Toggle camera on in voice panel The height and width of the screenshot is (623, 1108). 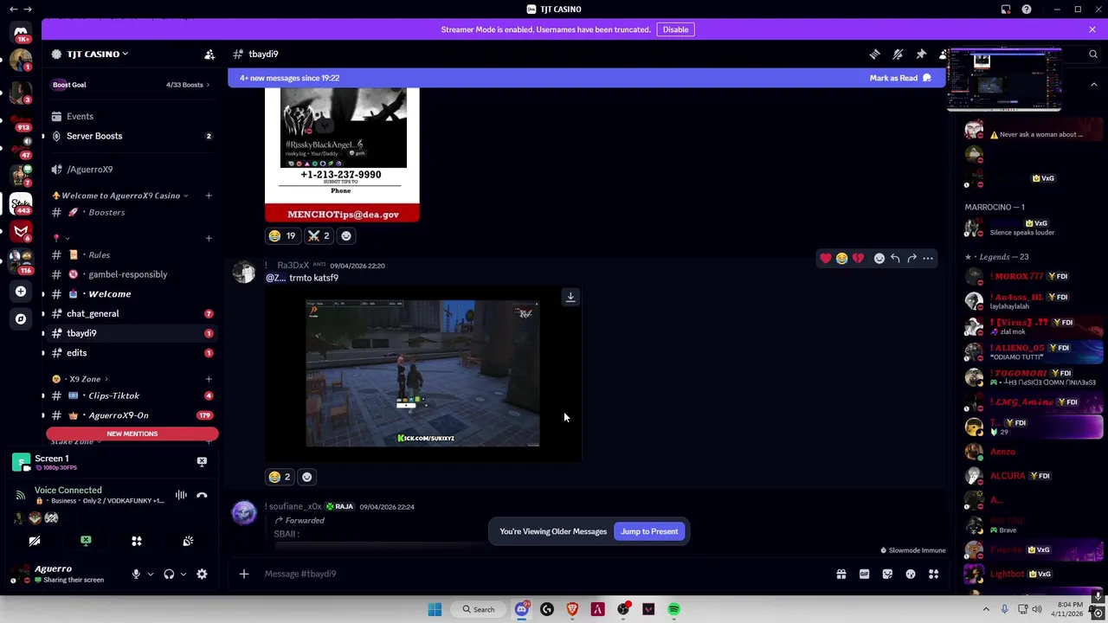(x=35, y=541)
